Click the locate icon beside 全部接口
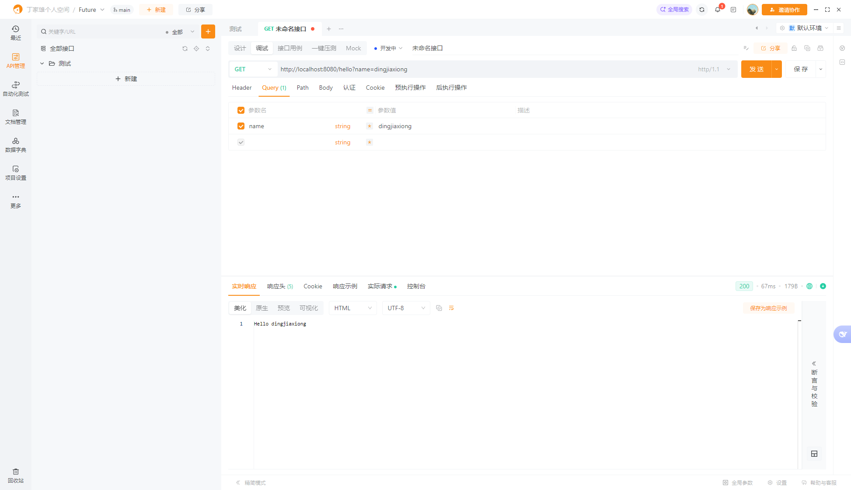 coord(196,49)
